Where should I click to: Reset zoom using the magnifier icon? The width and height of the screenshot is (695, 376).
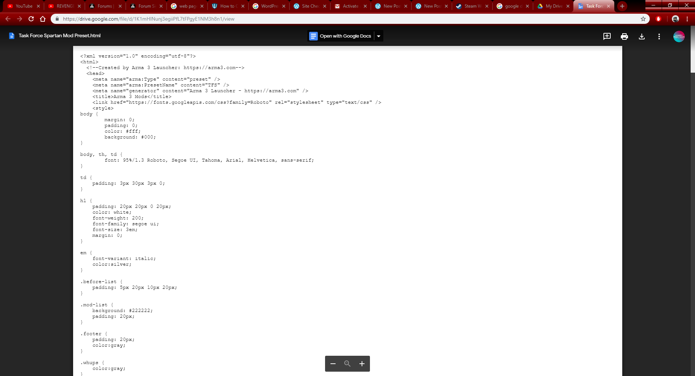pos(347,364)
